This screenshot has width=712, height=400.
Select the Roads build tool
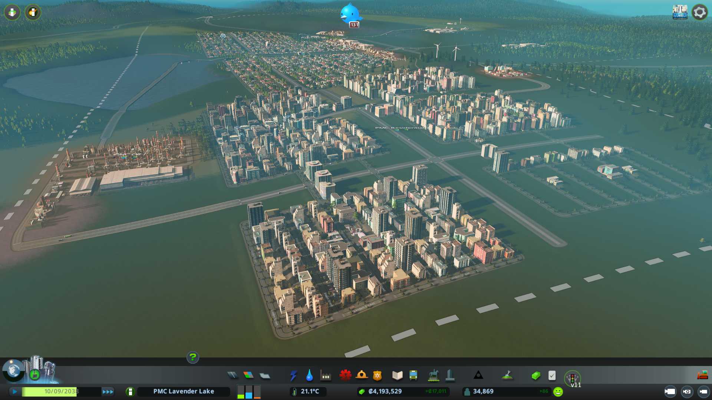coord(233,376)
